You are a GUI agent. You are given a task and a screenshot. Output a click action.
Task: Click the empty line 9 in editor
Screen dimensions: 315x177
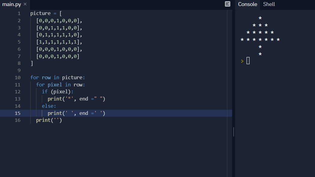(129, 70)
